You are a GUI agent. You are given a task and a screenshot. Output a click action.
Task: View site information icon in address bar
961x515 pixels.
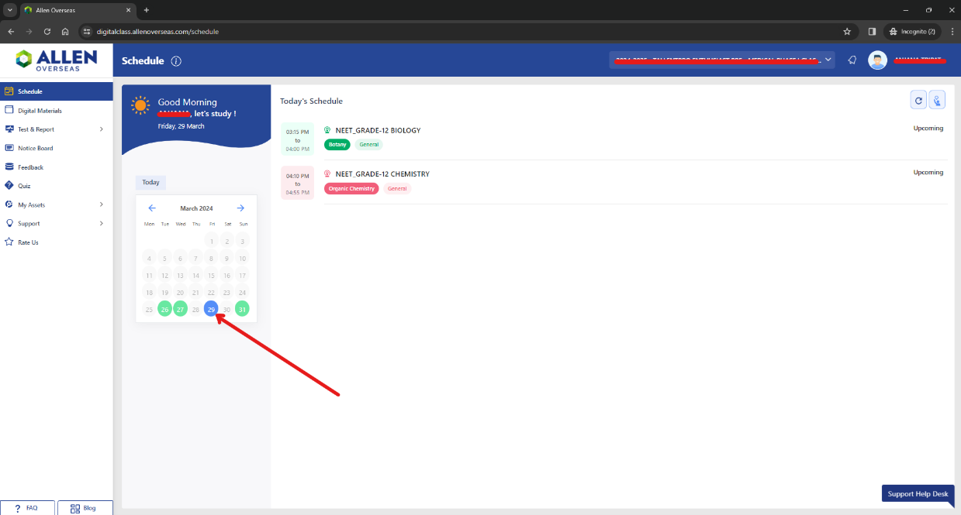87,32
